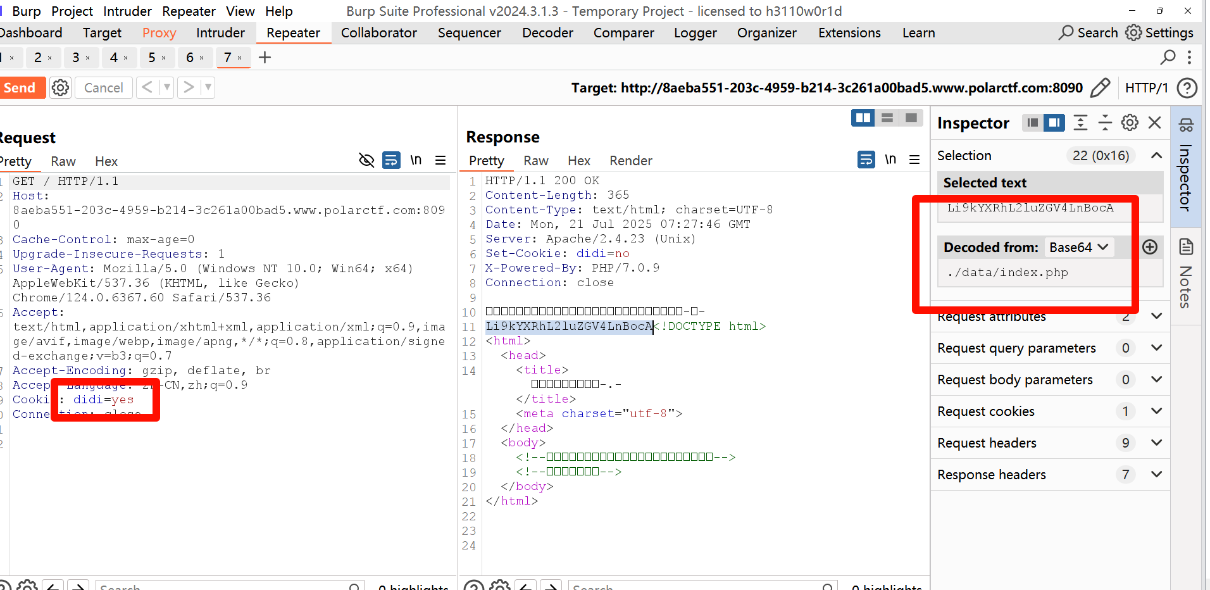
Task: Switch to the Intruder tab
Action: 220,33
